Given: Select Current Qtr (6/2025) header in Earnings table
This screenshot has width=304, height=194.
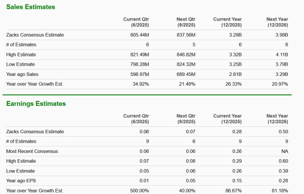Looking at the screenshot, I should pyautogui.click(x=136, y=119).
